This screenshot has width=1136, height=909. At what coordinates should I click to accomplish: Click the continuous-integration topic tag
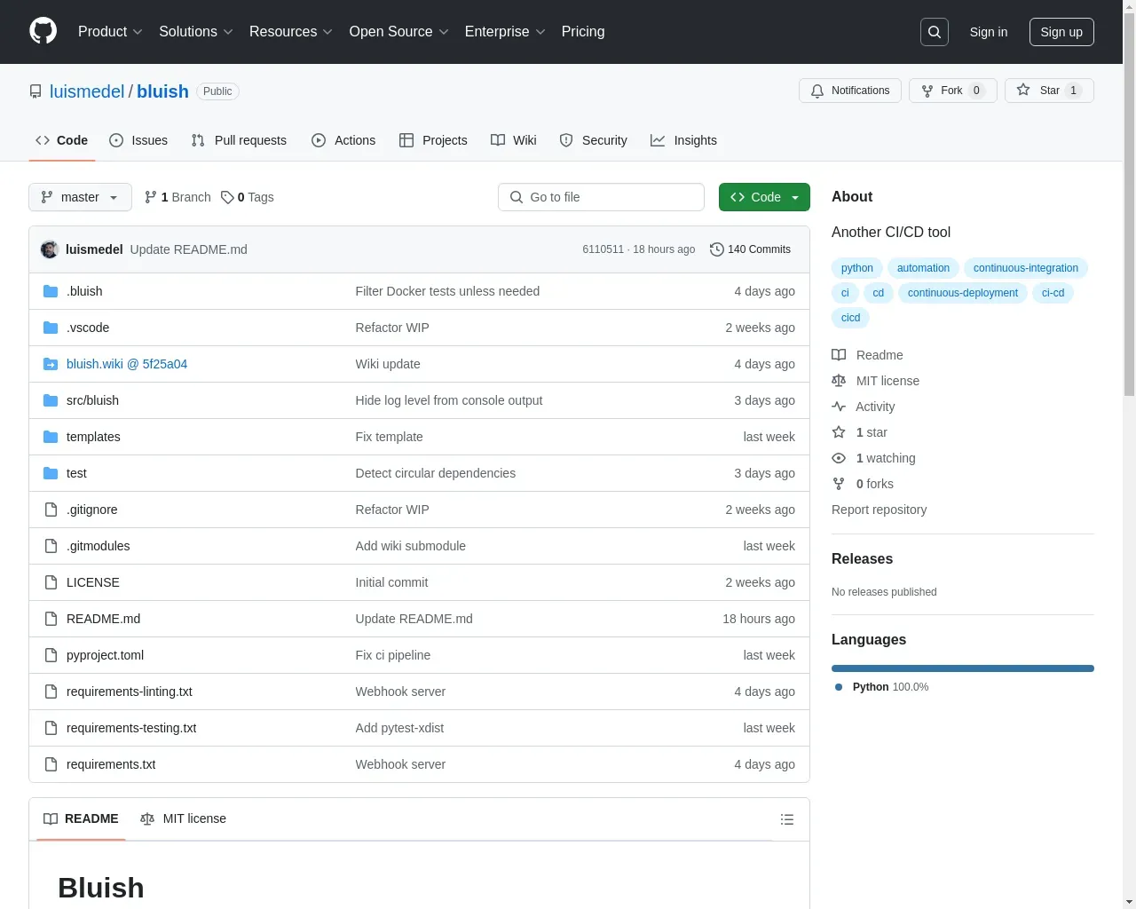click(1026, 268)
